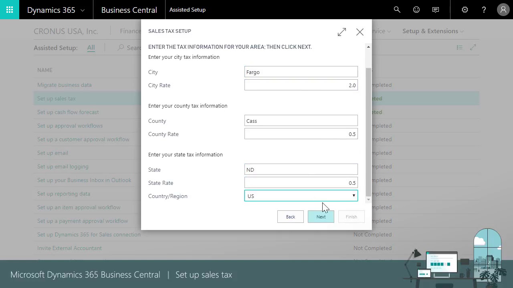Open Migrate business data
The height and width of the screenshot is (288, 513).
tap(65, 85)
